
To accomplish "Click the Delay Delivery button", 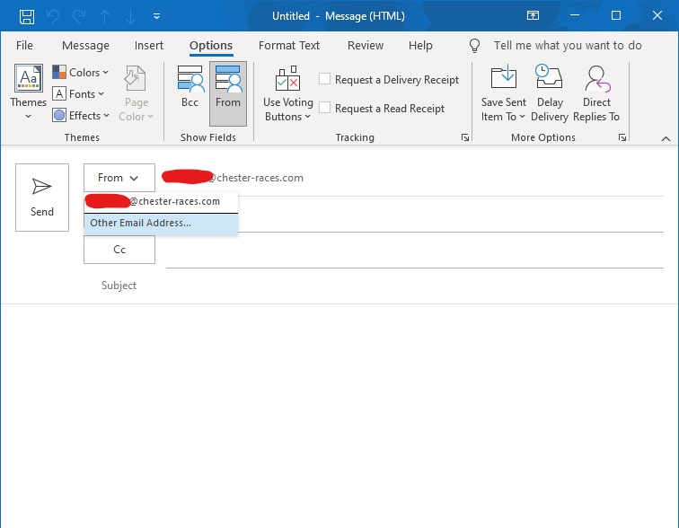I will pos(550,93).
